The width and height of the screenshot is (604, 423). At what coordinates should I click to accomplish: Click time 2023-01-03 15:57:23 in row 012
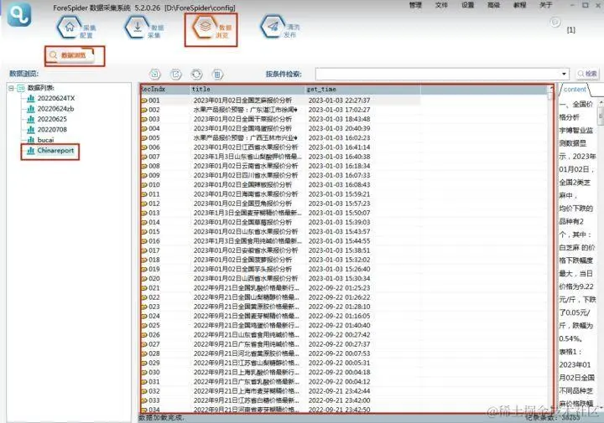tap(340, 204)
